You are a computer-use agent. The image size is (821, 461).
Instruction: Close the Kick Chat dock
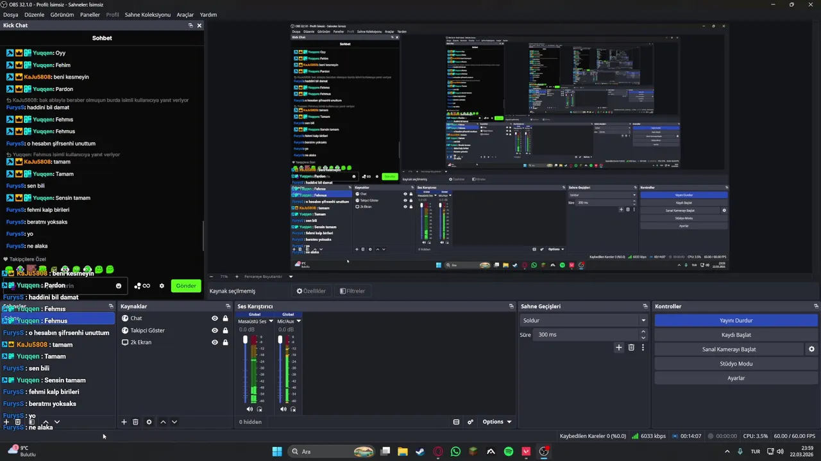(199, 26)
